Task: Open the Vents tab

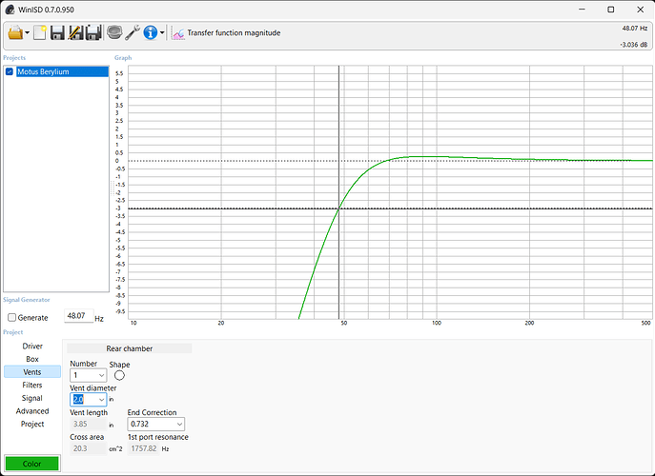Action: [32, 371]
